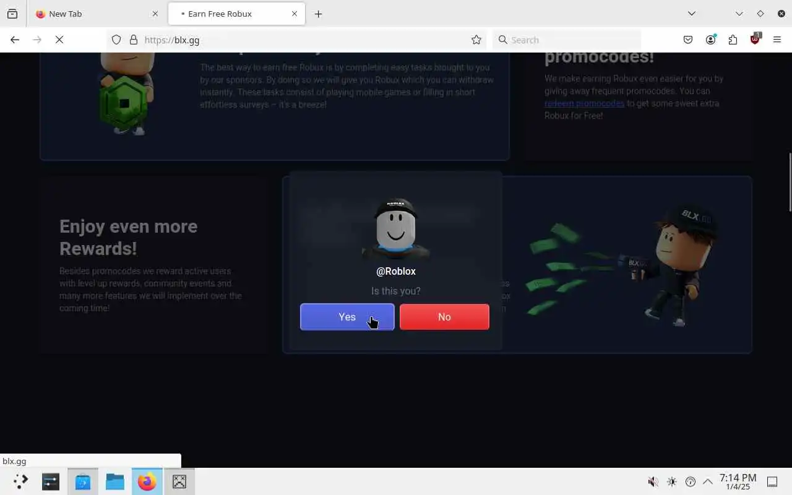Viewport: 792px width, 495px height.
Task: Open the redeem promocodes link
Action: [584, 103]
